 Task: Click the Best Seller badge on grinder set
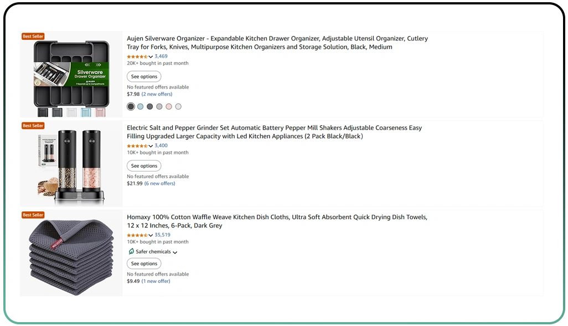coord(33,125)
